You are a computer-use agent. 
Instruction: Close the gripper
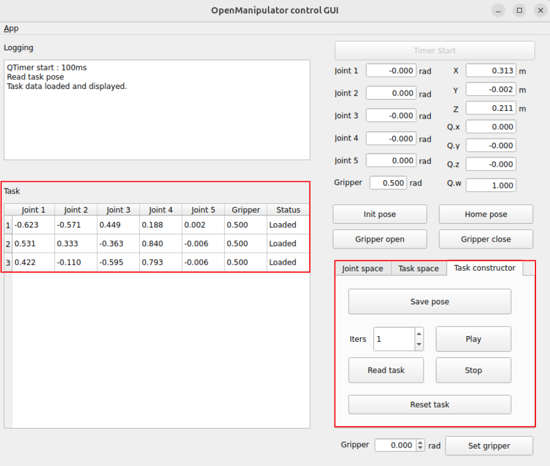coord(485,239)
